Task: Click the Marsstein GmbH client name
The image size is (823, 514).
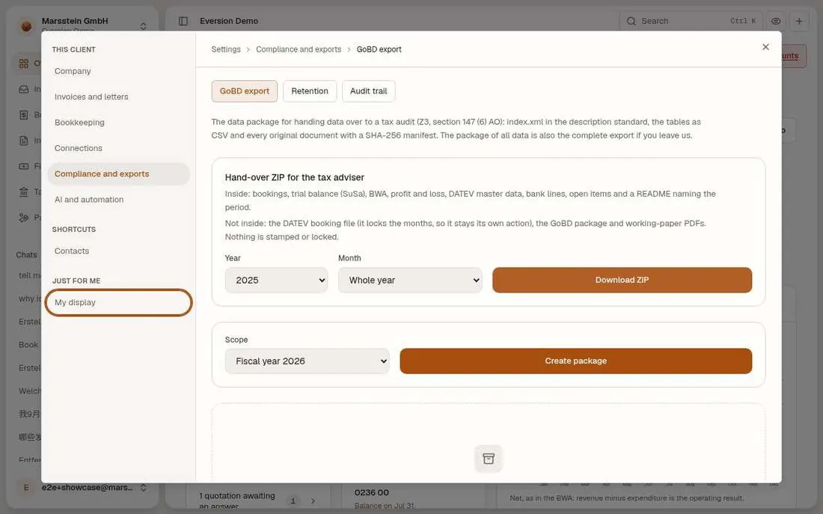Action: click(75, 21)
